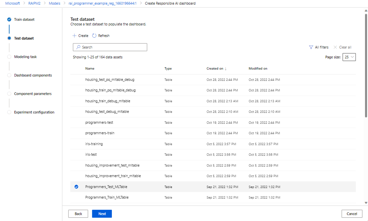This screenshot has height=221, width=368.
Task: Click the All filters funnel icon
Action: pyautogui.click(x=311, y=47)
